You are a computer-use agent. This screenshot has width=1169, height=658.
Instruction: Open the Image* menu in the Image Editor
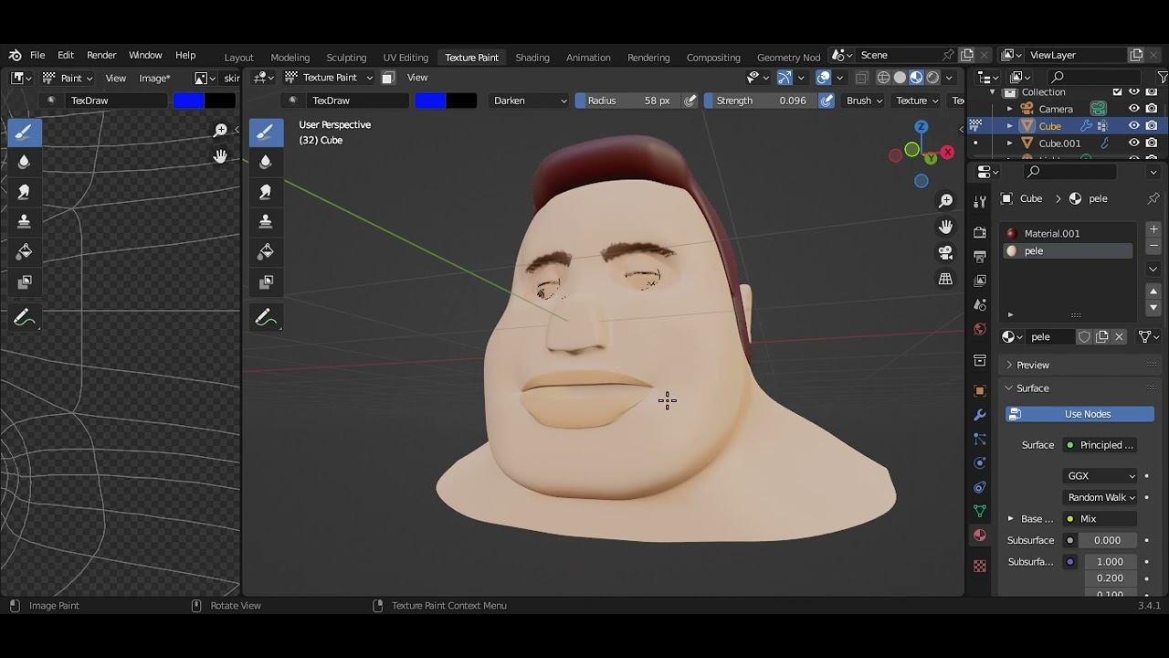tap(154, 79)
